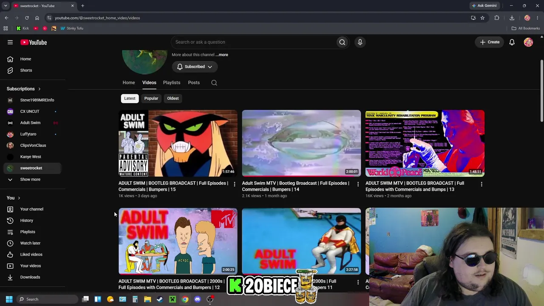Open the Stinky Tofu bookmark
Image resolution: width=544 pixels, height=306 pixels.
[x=72, y=28]
